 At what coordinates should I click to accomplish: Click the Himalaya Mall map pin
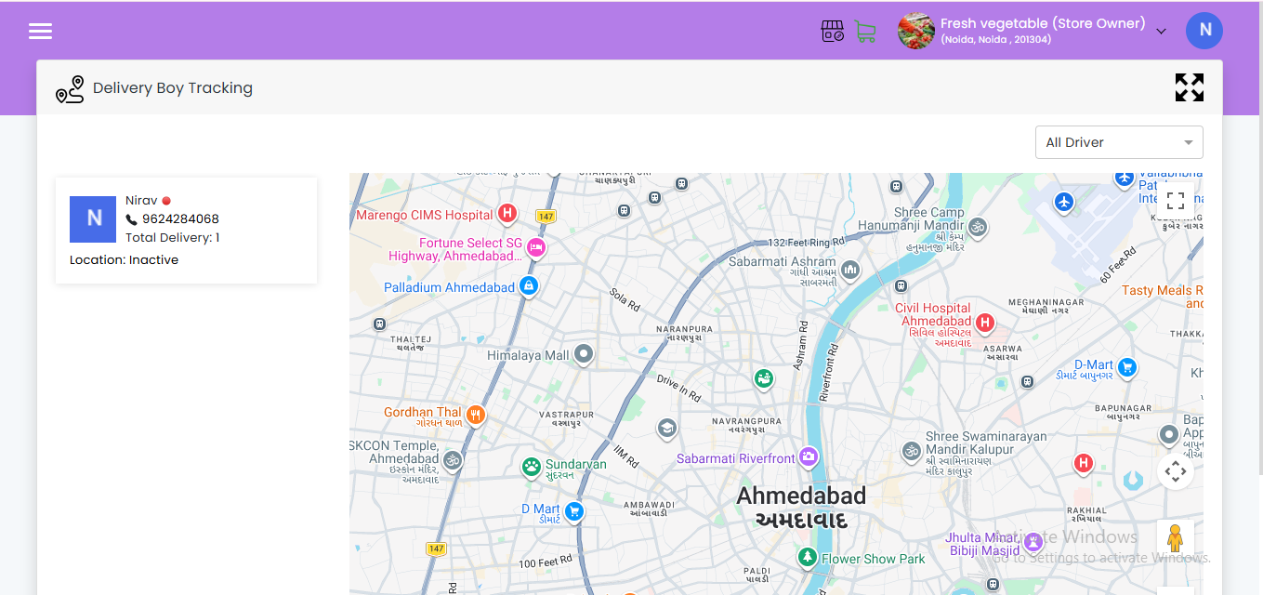(x=584, y=354)
